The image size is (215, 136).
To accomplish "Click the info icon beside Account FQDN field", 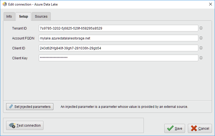I will tap(201, 38).
